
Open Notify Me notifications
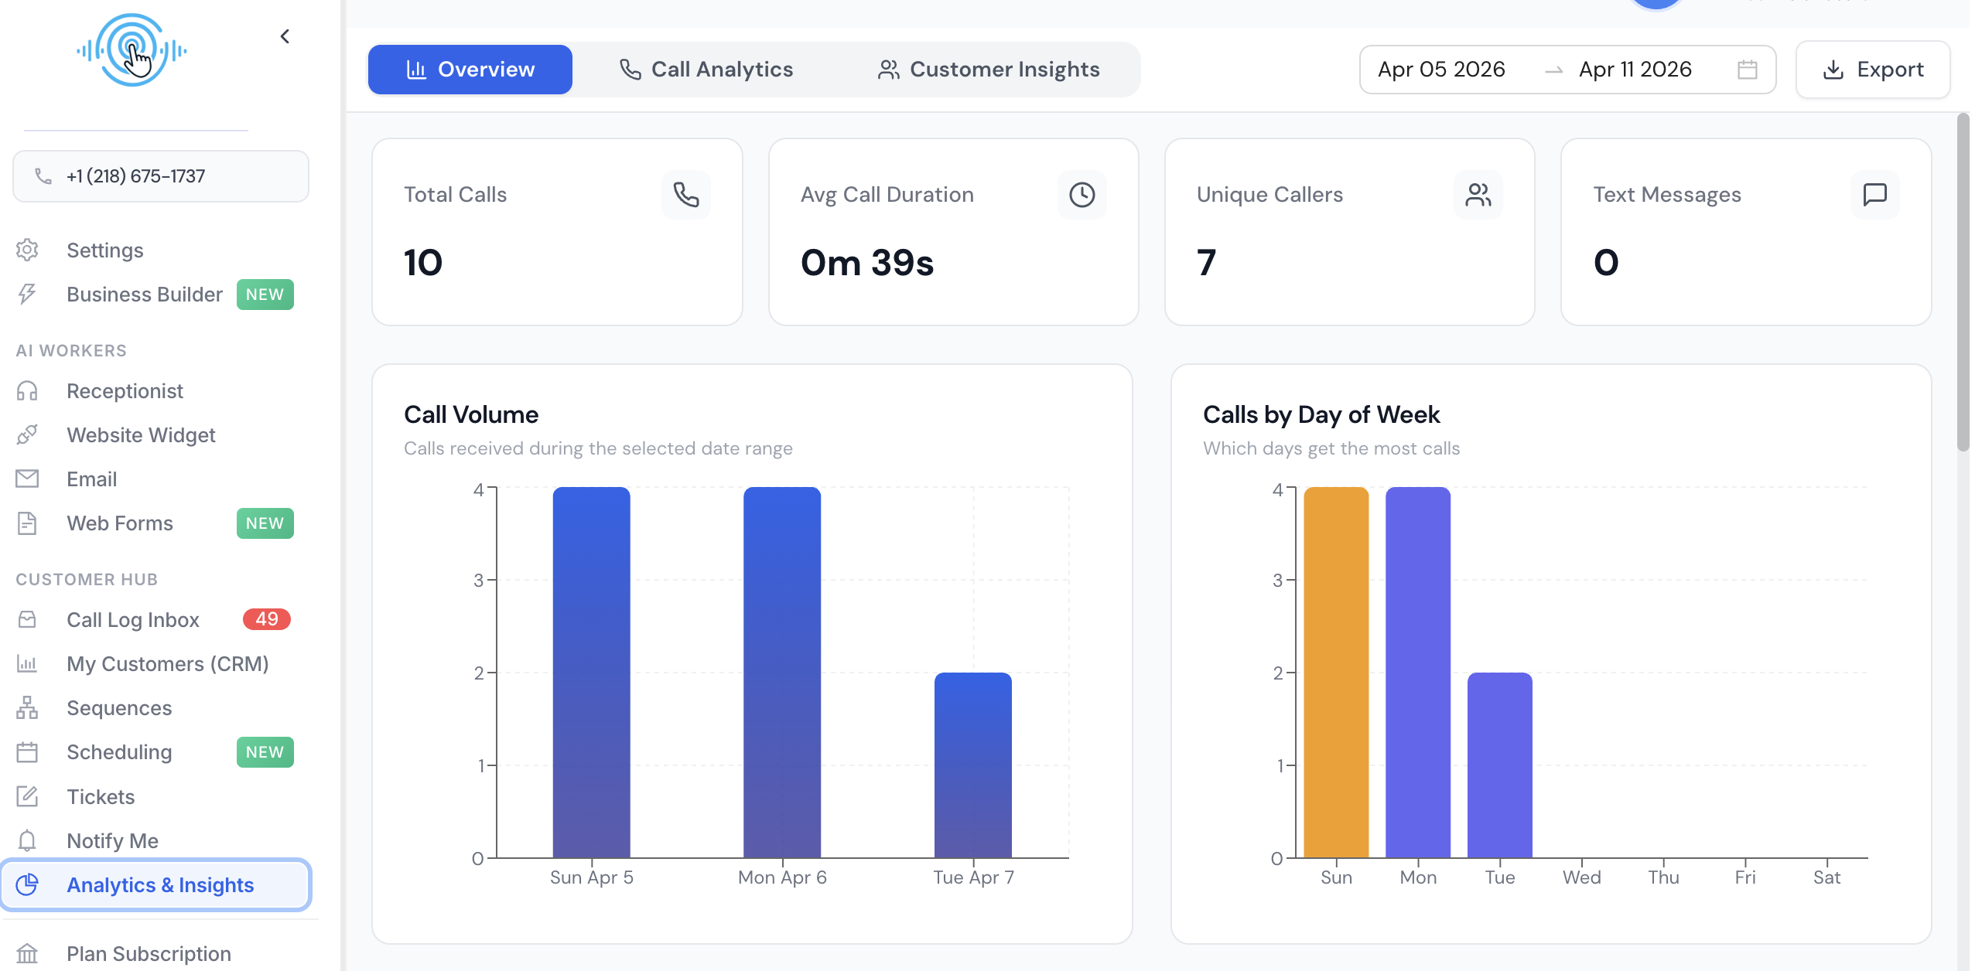click(x=113, y=841)
